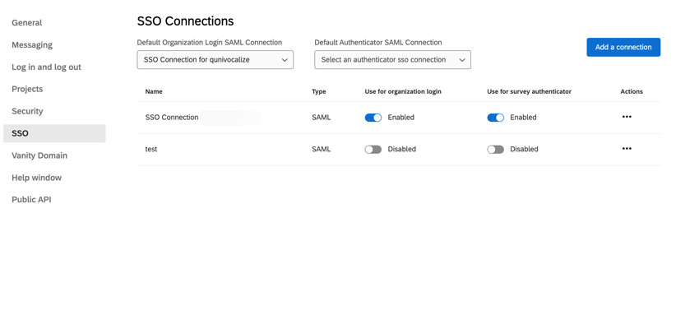The height and width of the screenshot is (324, 699).
Task: Click Default Organization Login SAML Connection label
Action: 210,42
